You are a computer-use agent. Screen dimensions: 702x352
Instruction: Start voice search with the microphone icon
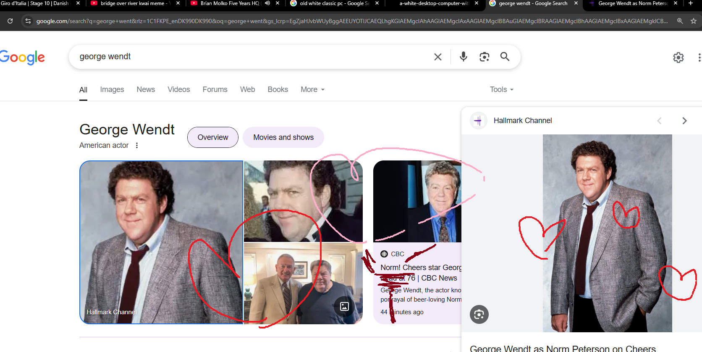click(x=463, y=57)
